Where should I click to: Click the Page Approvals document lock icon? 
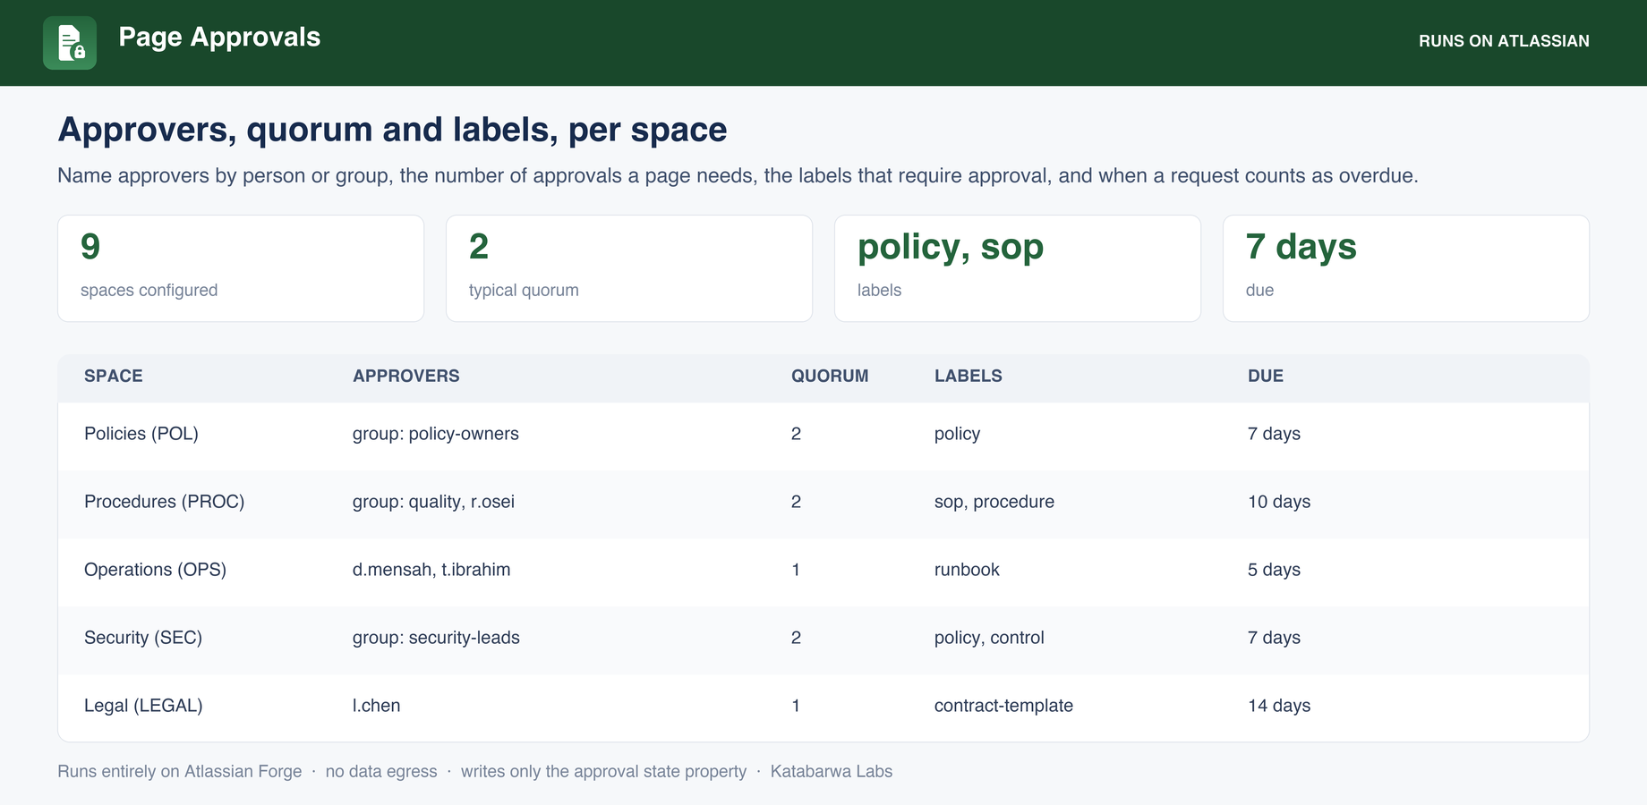(70, 43)
